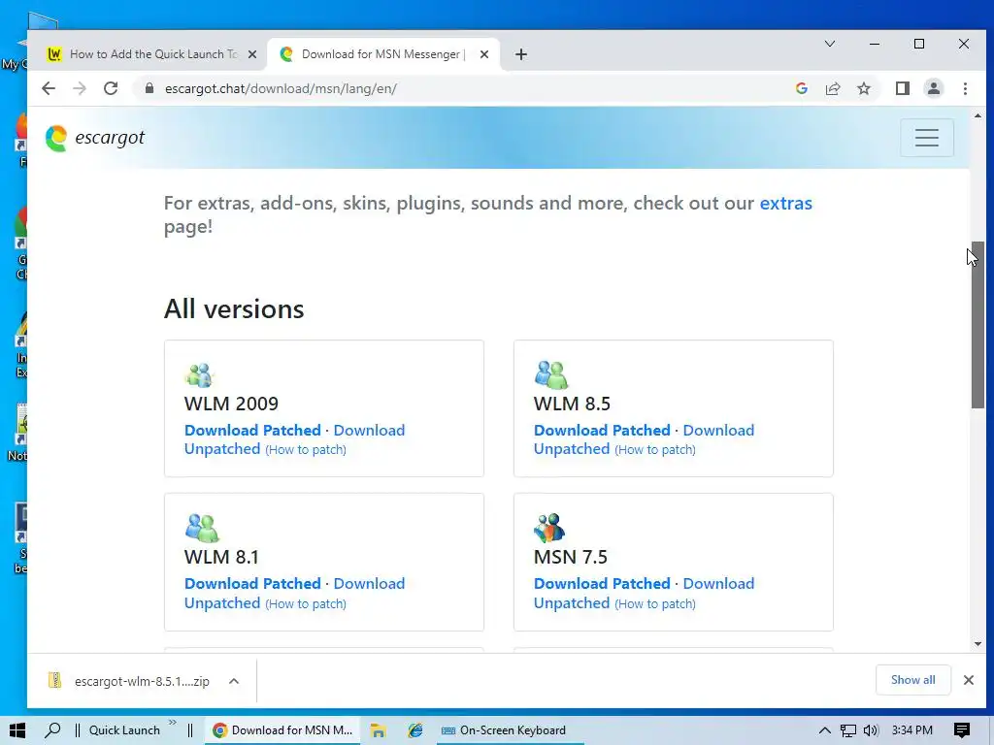Click the page vertical scrollbar thumb
The width and height of the screenshot is (994, 745).
tap(977, 324)
